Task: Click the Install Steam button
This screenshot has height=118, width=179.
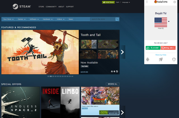Action: 108,2
